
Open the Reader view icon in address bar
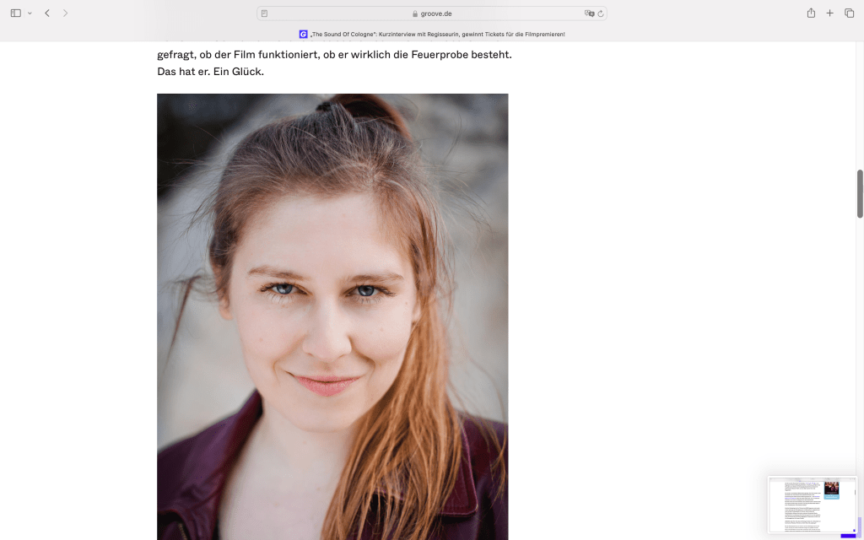(265, 13)
